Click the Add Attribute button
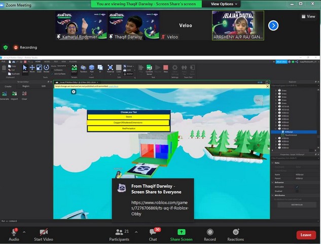The image size is (321, 244). (x=297, y=204)
